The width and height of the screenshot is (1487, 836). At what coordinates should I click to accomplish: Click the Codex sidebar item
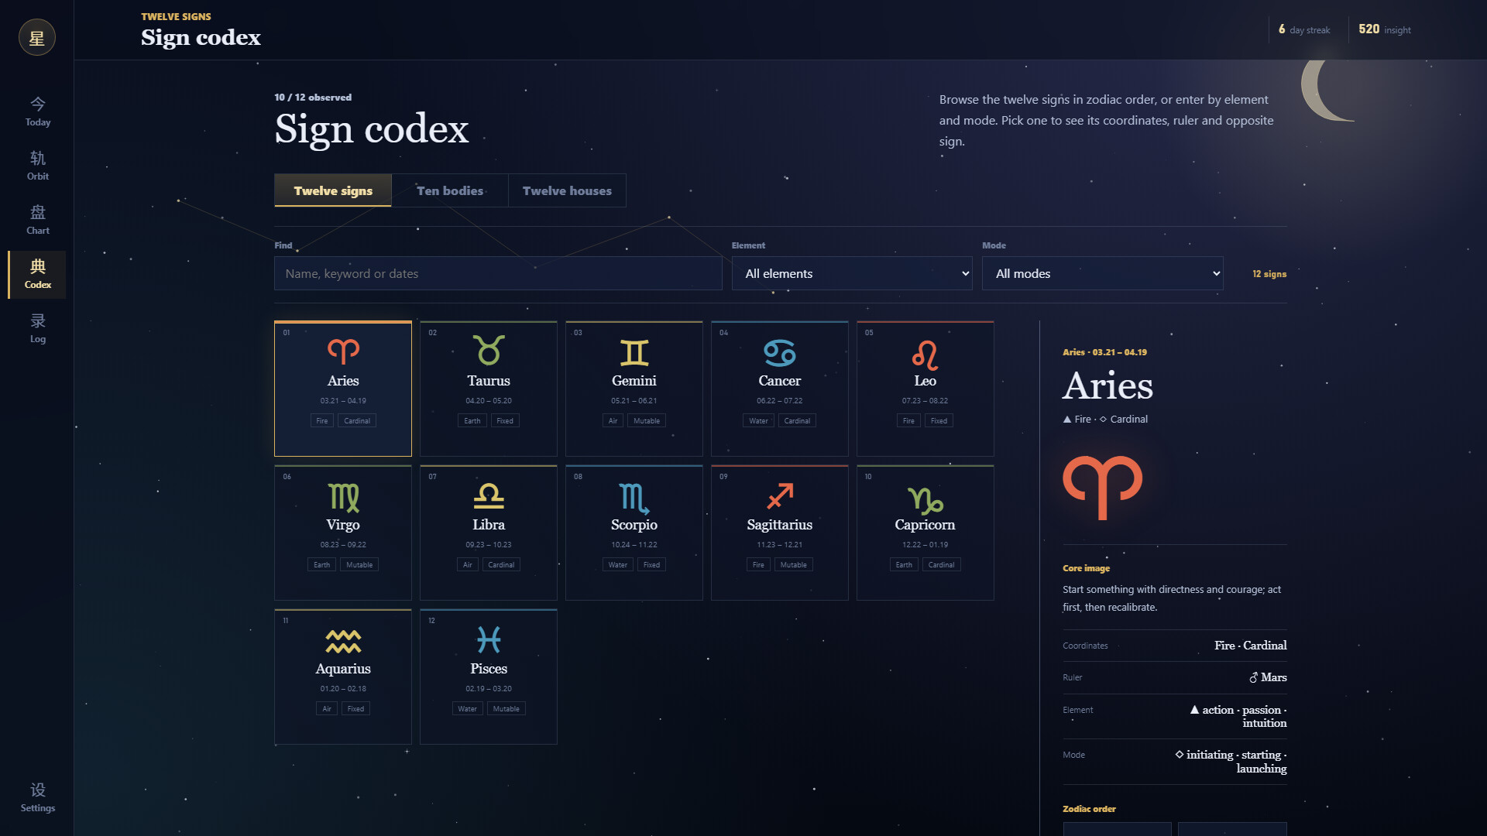pos(37,274)
